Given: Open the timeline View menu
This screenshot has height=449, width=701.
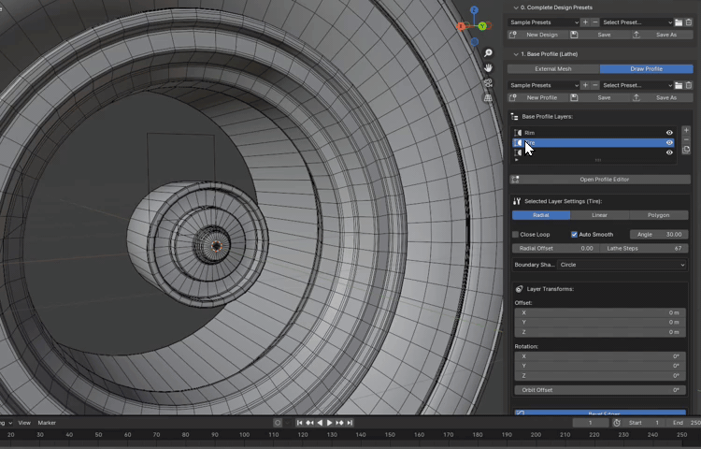Looking at the screenshot, I should [x=24, y=423].
